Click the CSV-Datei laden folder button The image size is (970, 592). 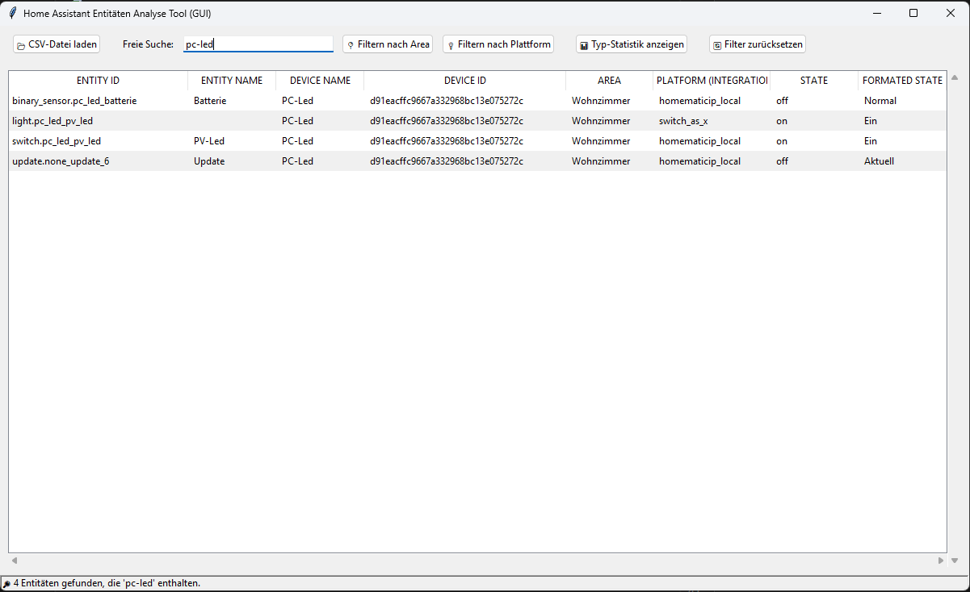57,44
